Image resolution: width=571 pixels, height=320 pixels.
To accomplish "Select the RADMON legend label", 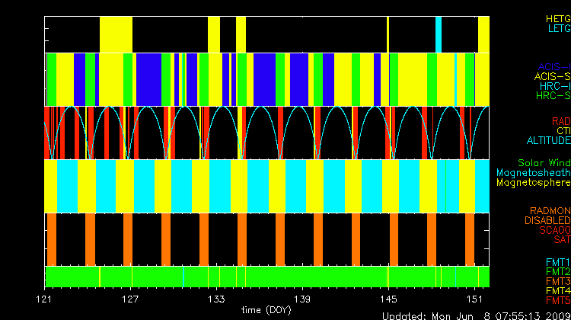I will click(x=551, y=211).
